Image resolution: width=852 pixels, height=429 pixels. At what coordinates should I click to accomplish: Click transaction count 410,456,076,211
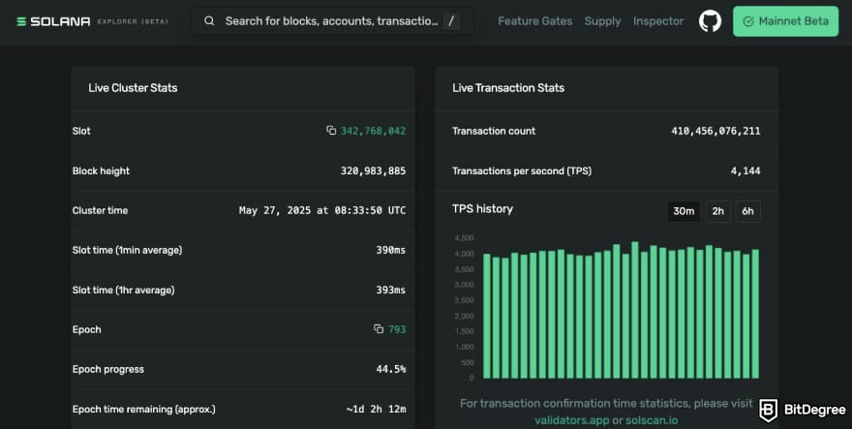[715, 131]
